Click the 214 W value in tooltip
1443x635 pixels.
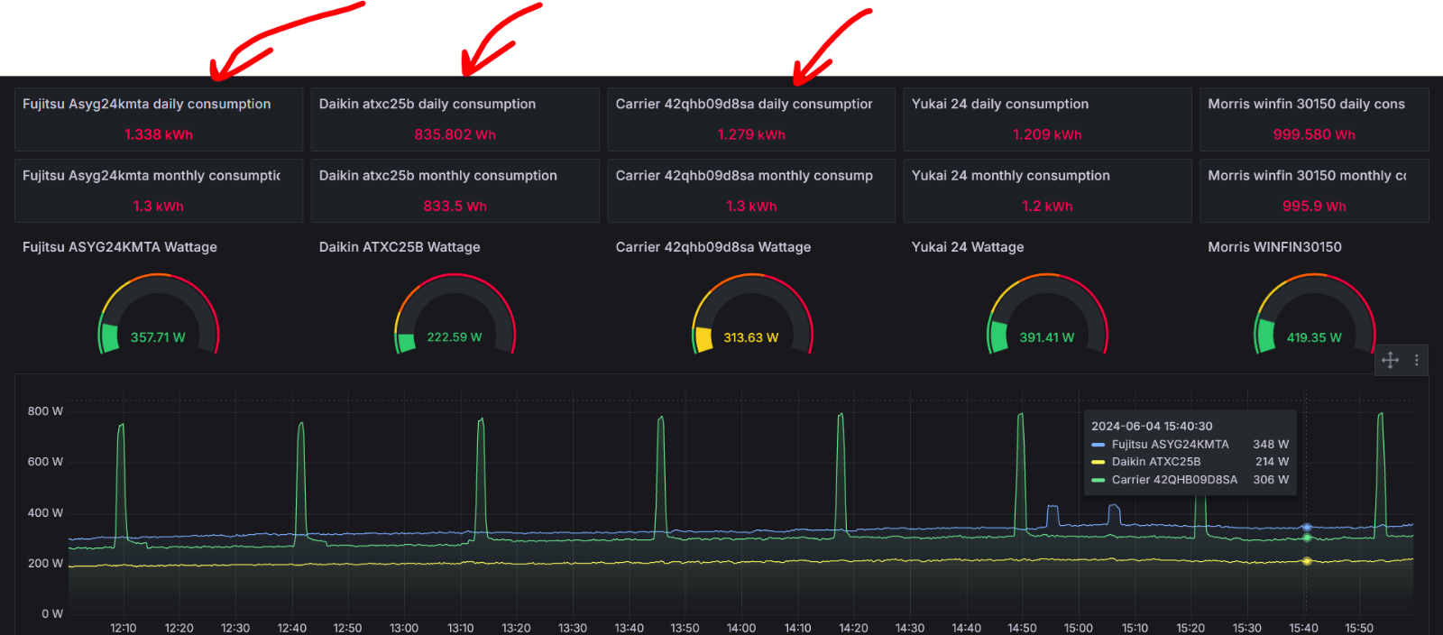1273,462
